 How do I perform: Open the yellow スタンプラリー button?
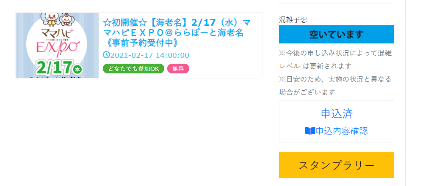pyautogui.click(x=336, y=165)
